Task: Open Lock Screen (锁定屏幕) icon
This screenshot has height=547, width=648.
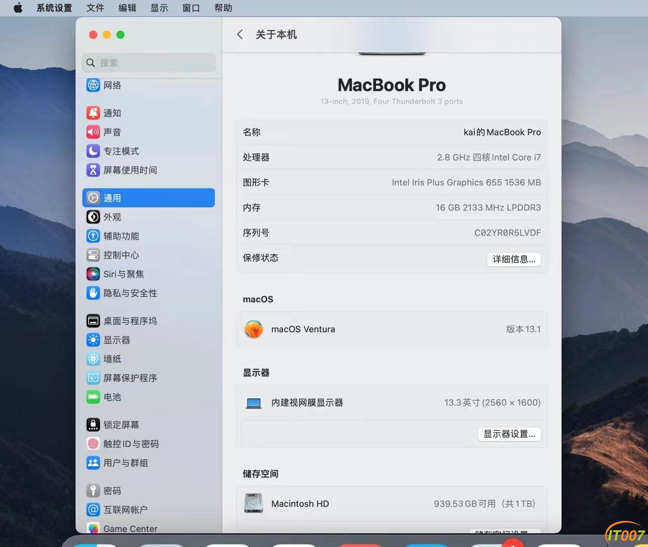Action: [93, 424]
